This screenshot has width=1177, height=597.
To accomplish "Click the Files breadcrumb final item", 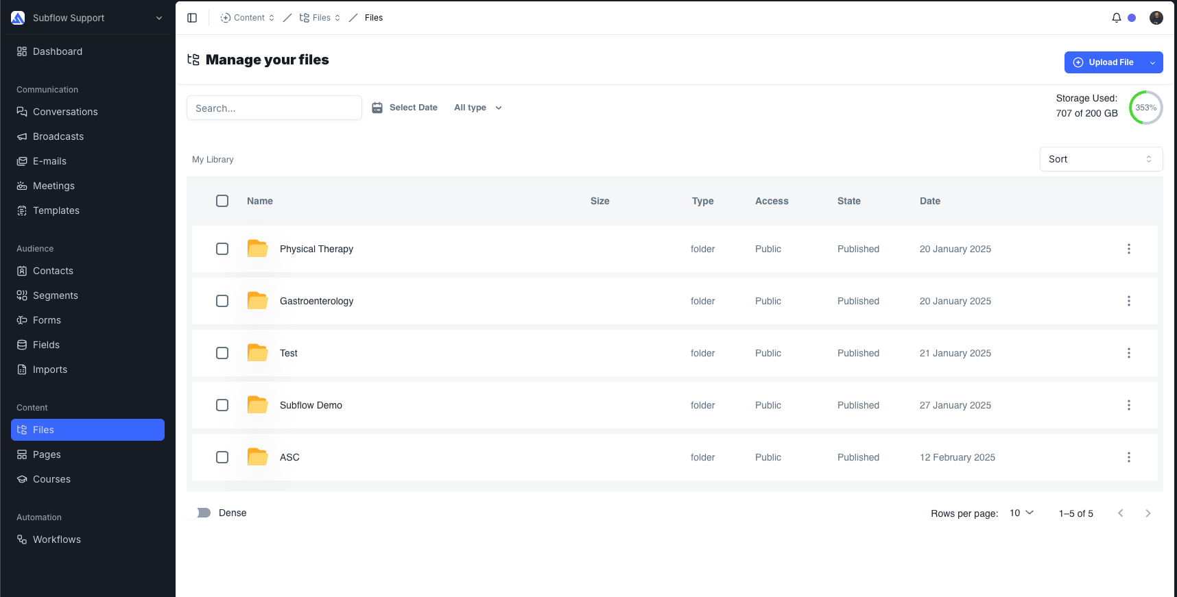I will tap(374, 18).
